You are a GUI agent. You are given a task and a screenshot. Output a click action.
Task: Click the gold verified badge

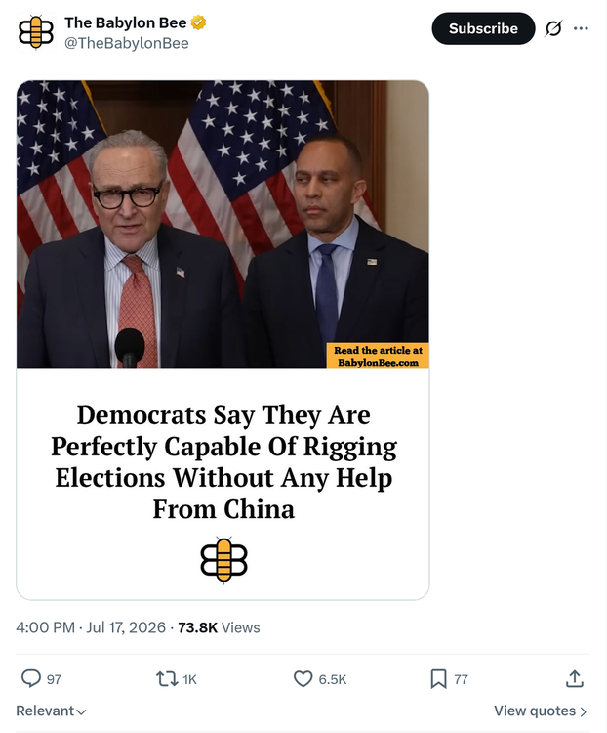pyautogui.click(x=198, y=22)
